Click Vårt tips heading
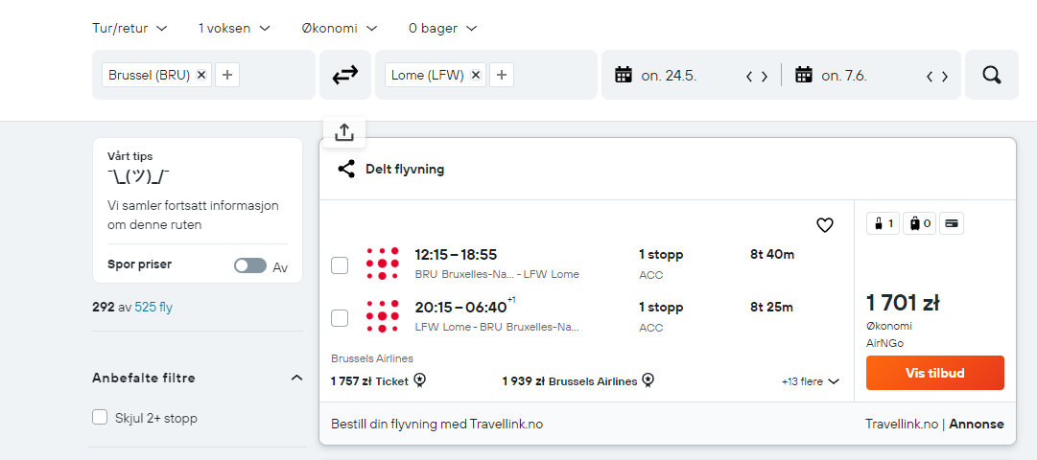The width and height of the screenshot is (1037, 460). tap(130, 156)
